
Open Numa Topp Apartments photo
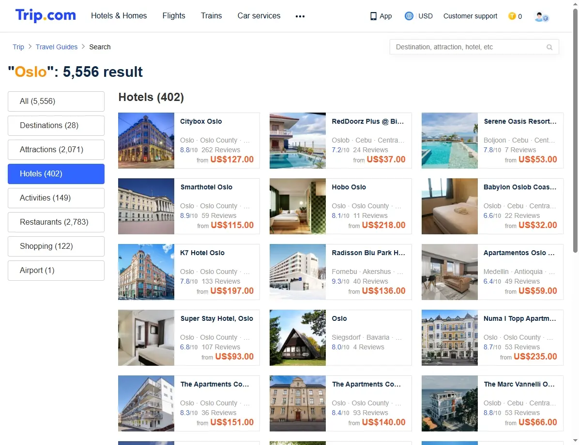(x=450, y=338)
